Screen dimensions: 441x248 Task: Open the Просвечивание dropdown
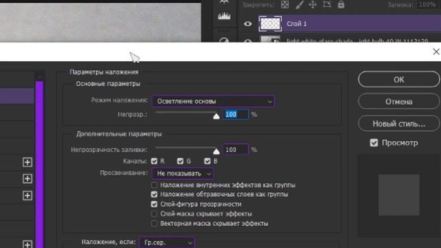click(182, 174)
